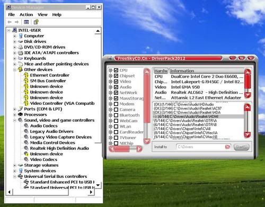Open the Action menu
This screenshot has width=265, height=207.
pyautogui.click(x=26, y=15)
